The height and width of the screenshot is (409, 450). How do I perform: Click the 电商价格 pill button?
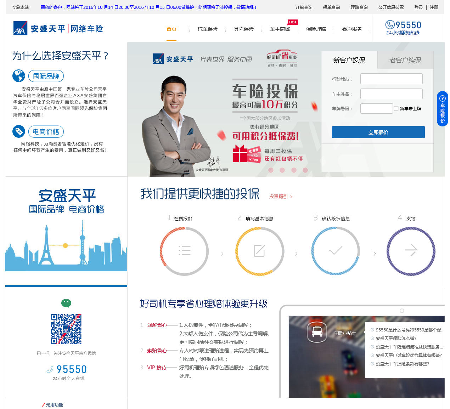coord(46,132)
